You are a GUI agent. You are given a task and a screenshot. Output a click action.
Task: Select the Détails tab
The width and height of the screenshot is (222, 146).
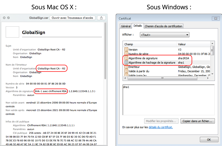click(138, 26)
